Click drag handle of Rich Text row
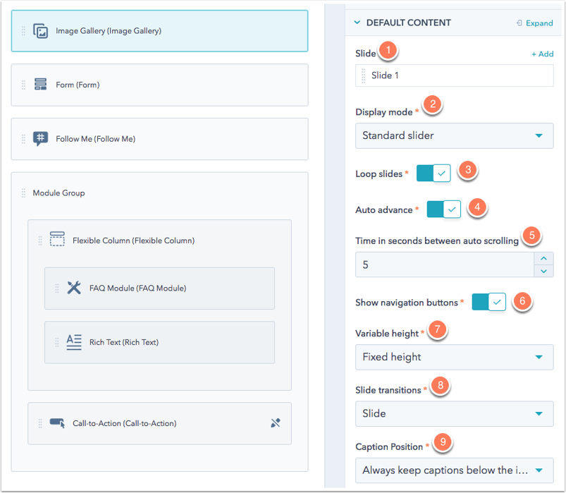Viewport: 566px width, 493px height. [56, 342]
